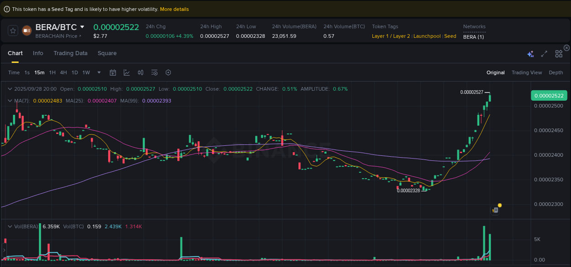Click the BERA coin logo next to pair name

(26, 31)
